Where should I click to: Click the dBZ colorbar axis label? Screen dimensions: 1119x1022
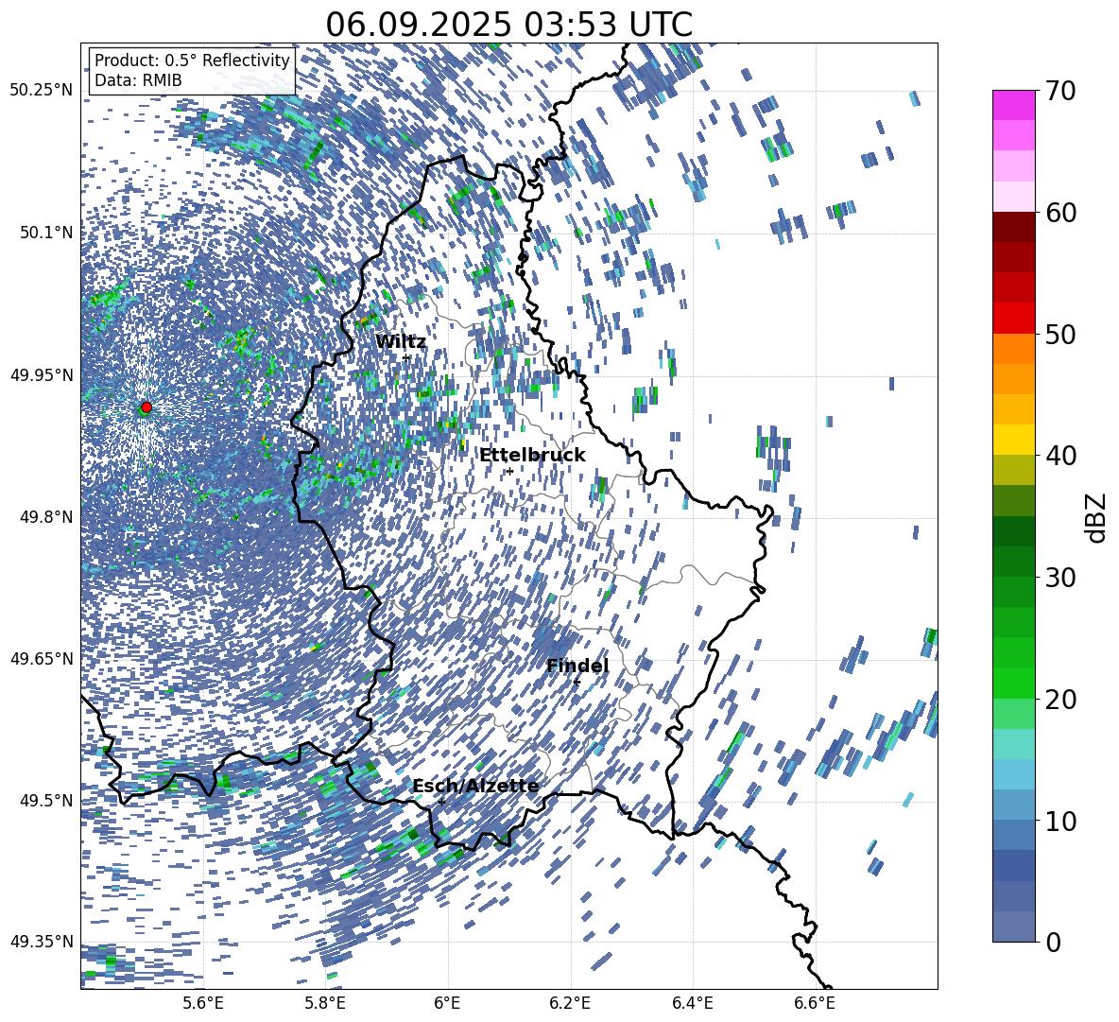pos(1097,517)
